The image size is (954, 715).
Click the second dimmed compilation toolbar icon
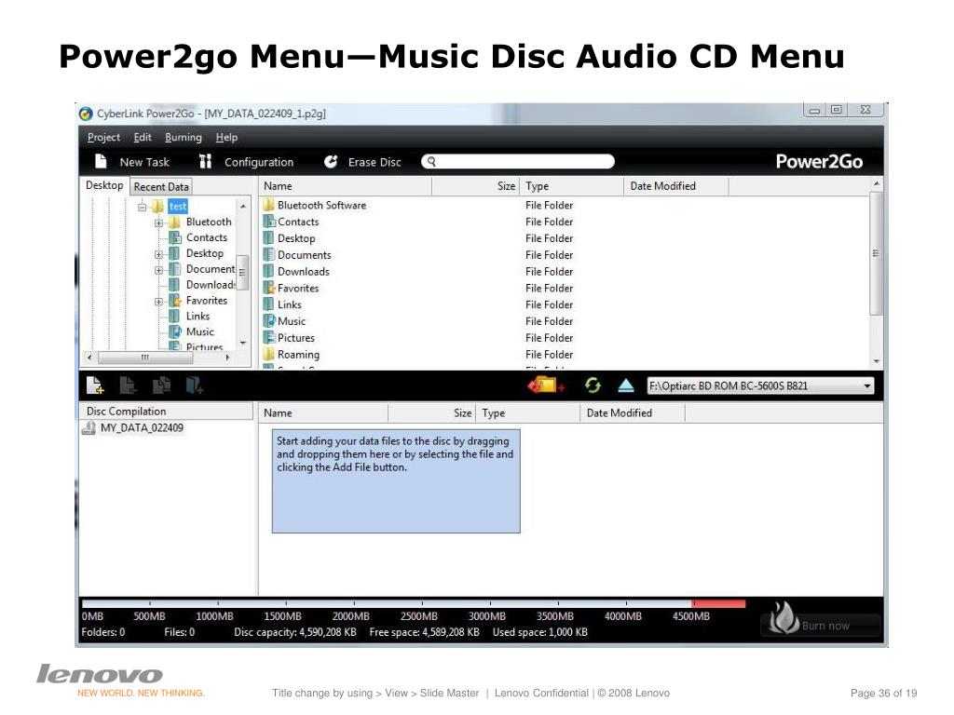click(129, 384)
